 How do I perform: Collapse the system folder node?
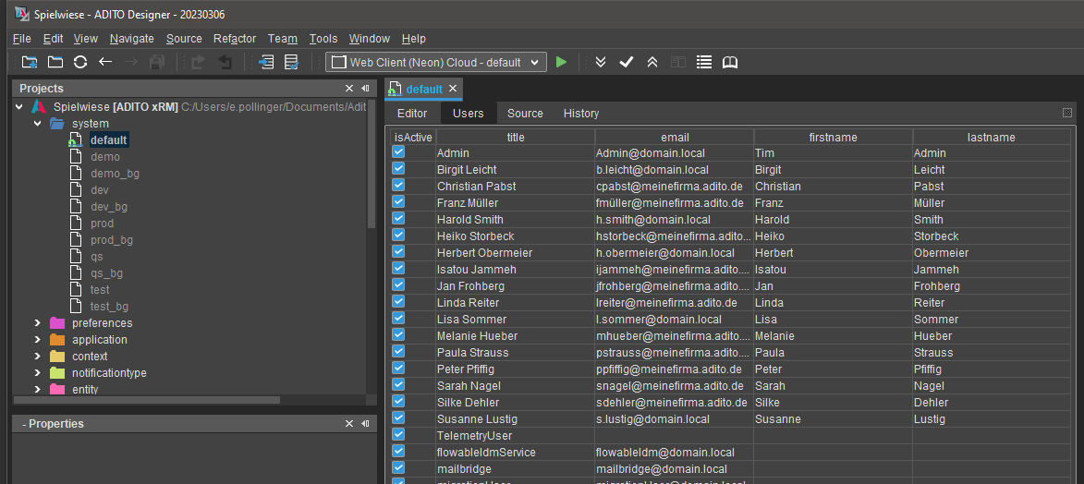coord(38,124)
